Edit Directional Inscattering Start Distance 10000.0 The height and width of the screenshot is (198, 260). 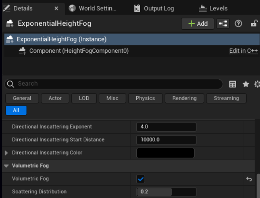166,140
